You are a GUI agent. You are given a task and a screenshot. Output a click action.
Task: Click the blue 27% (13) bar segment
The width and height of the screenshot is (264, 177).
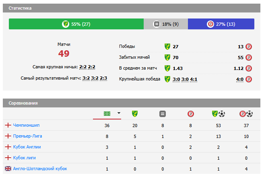(221, 24)
